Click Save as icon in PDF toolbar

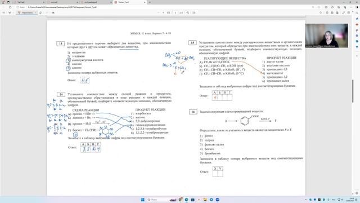[x=337, y=12]
